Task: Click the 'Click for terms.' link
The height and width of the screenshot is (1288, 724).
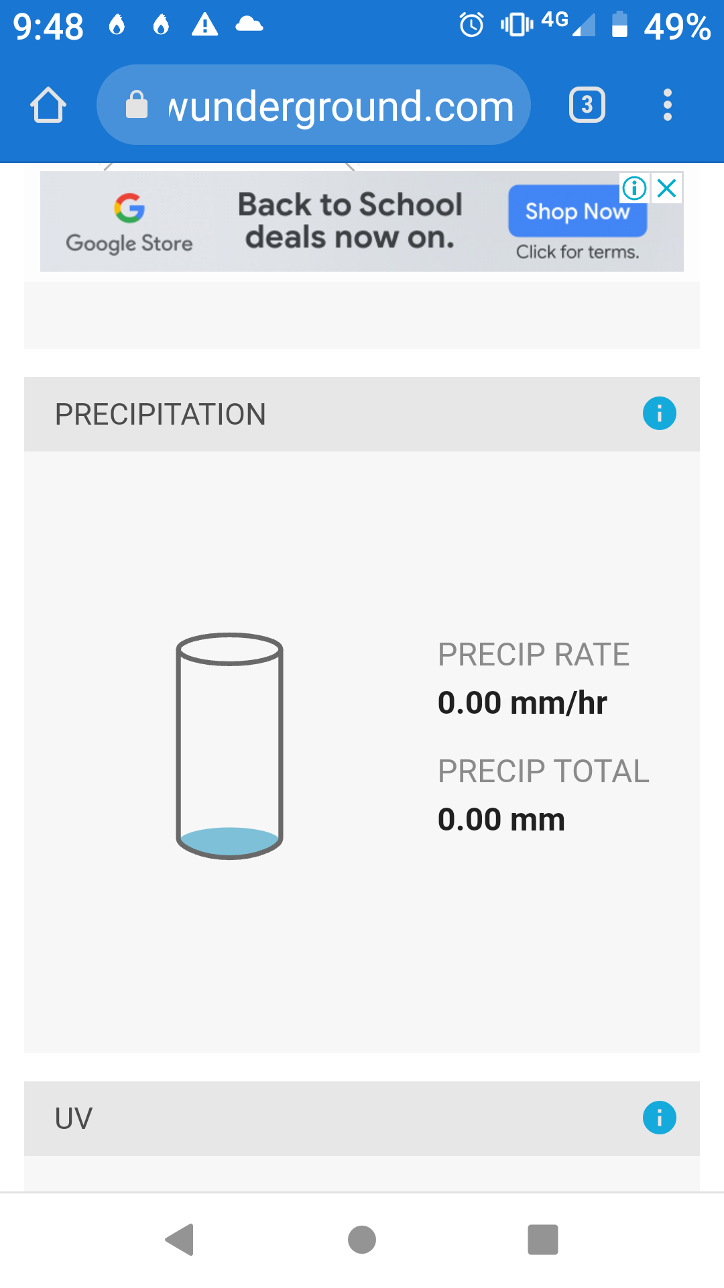Action: tap(577, 252)
